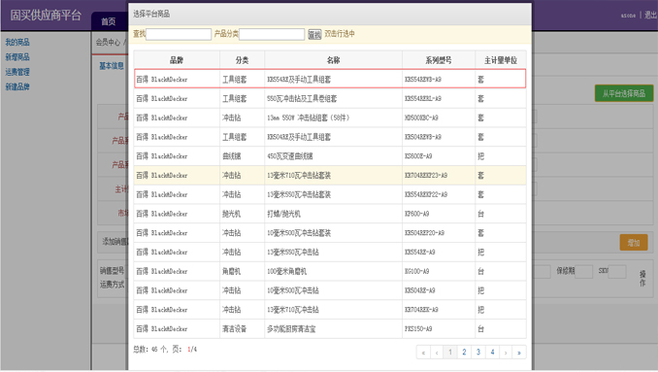658x372 pixels.
Task: Jump to last page double-arrow button
Action: point(519,353)
